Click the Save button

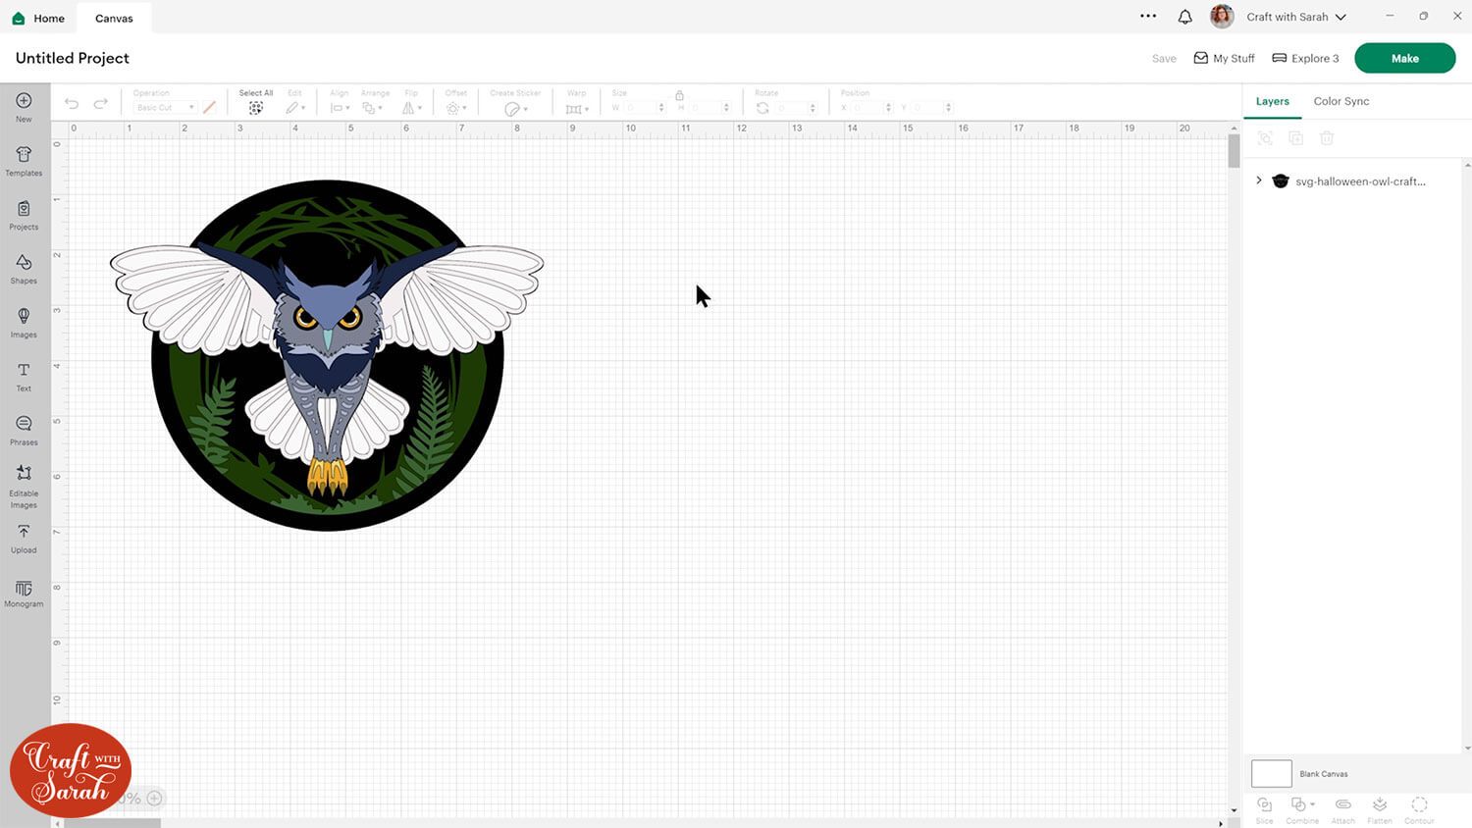pos(1164,58)
